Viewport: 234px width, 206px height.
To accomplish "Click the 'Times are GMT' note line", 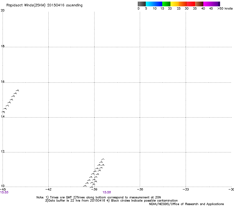I will pyautogui.click(x=99, y=197).
